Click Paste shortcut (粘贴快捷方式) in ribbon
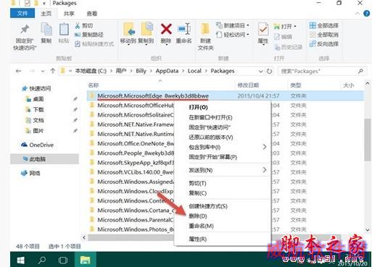This screenshot has width=372, height=267. tap(94, 43)
